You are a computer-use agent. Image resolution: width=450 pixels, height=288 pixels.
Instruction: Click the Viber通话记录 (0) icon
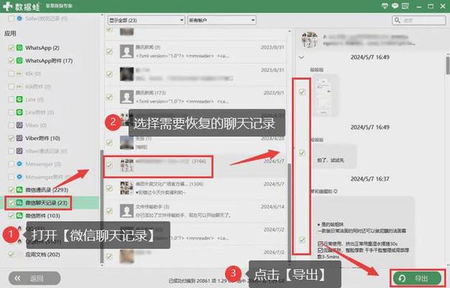pos(19,151)
